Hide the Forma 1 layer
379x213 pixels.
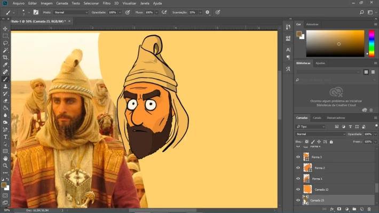(298, 179)
